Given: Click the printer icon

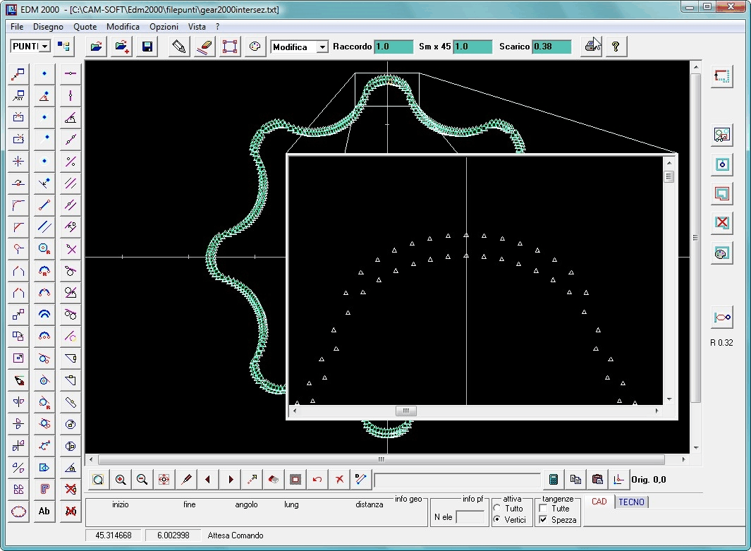Looking at the screenshot, I should click(x=592, y=47).
